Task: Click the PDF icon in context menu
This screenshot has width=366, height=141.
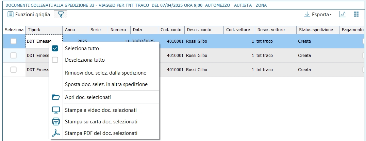Action: pyautogui.click(x=56, y=133)
